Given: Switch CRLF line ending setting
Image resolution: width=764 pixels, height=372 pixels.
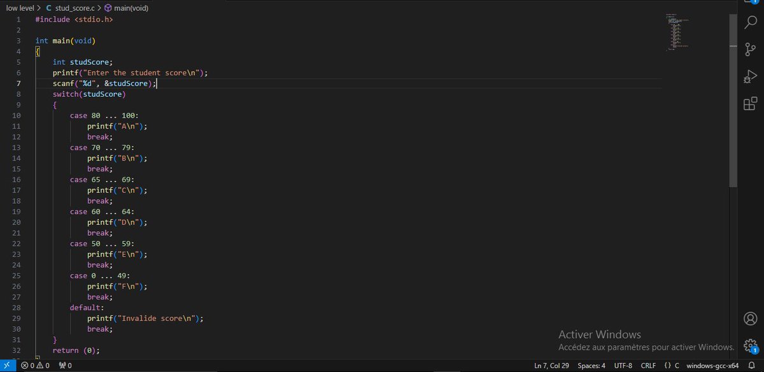Looking at the screenshot, I should pyautogui.click(x=648, y=365).
